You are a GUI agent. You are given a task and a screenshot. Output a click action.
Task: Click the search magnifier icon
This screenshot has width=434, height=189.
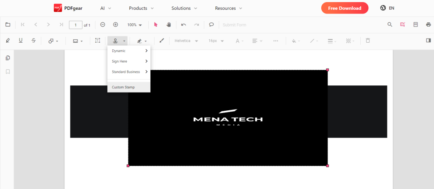coord(390,25)
